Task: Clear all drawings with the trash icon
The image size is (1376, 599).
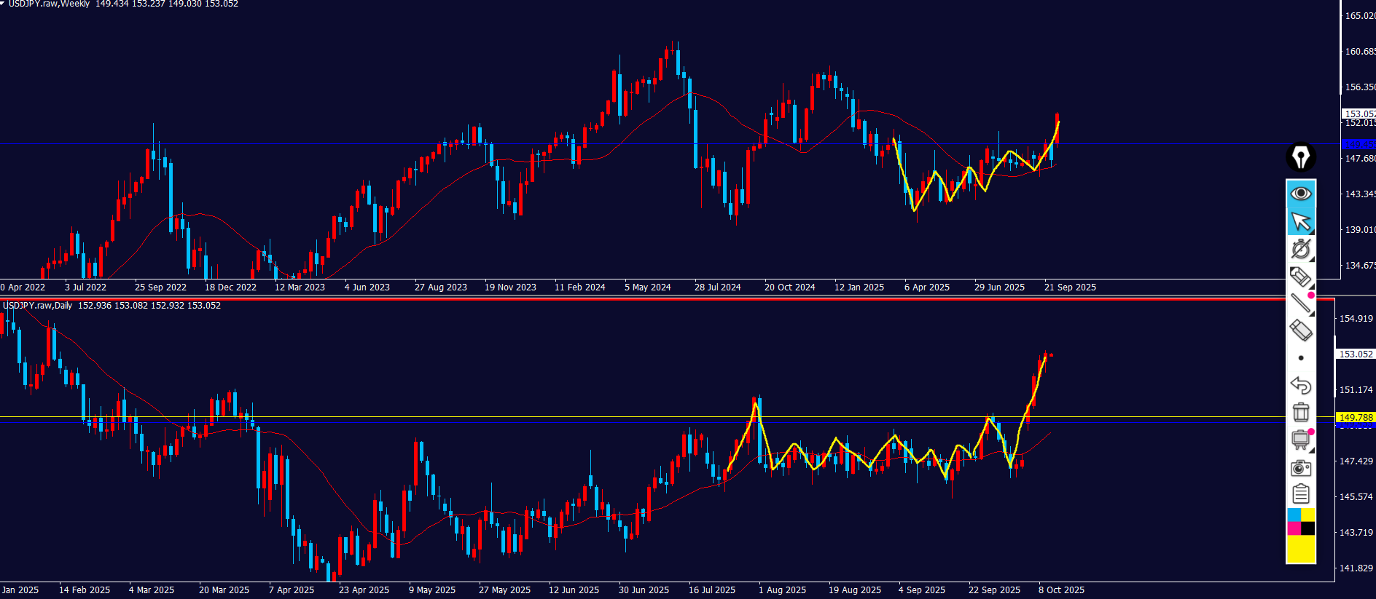Action: click(1301, 412)
